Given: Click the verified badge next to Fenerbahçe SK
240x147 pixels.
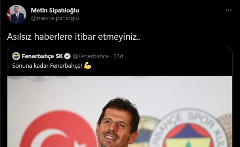Looking at the screenshot, I should (x=67, y=56).
